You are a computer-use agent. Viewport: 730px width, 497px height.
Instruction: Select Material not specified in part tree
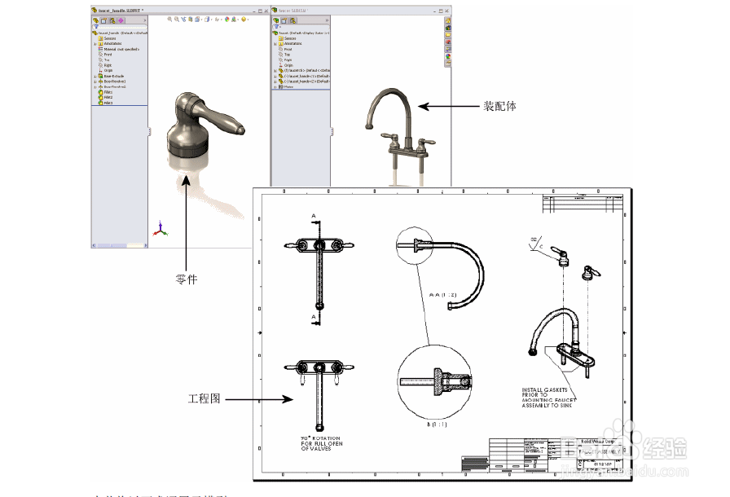(x=119, y=50)
